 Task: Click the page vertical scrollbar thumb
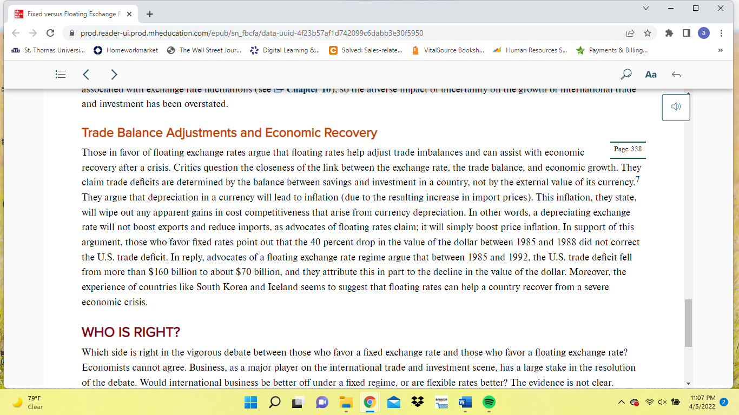pyautogui.click(x=688, y=323)
